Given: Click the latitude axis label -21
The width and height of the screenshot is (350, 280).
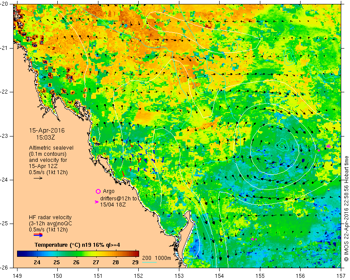Looking at the screenshot, I should click(4, 48).
